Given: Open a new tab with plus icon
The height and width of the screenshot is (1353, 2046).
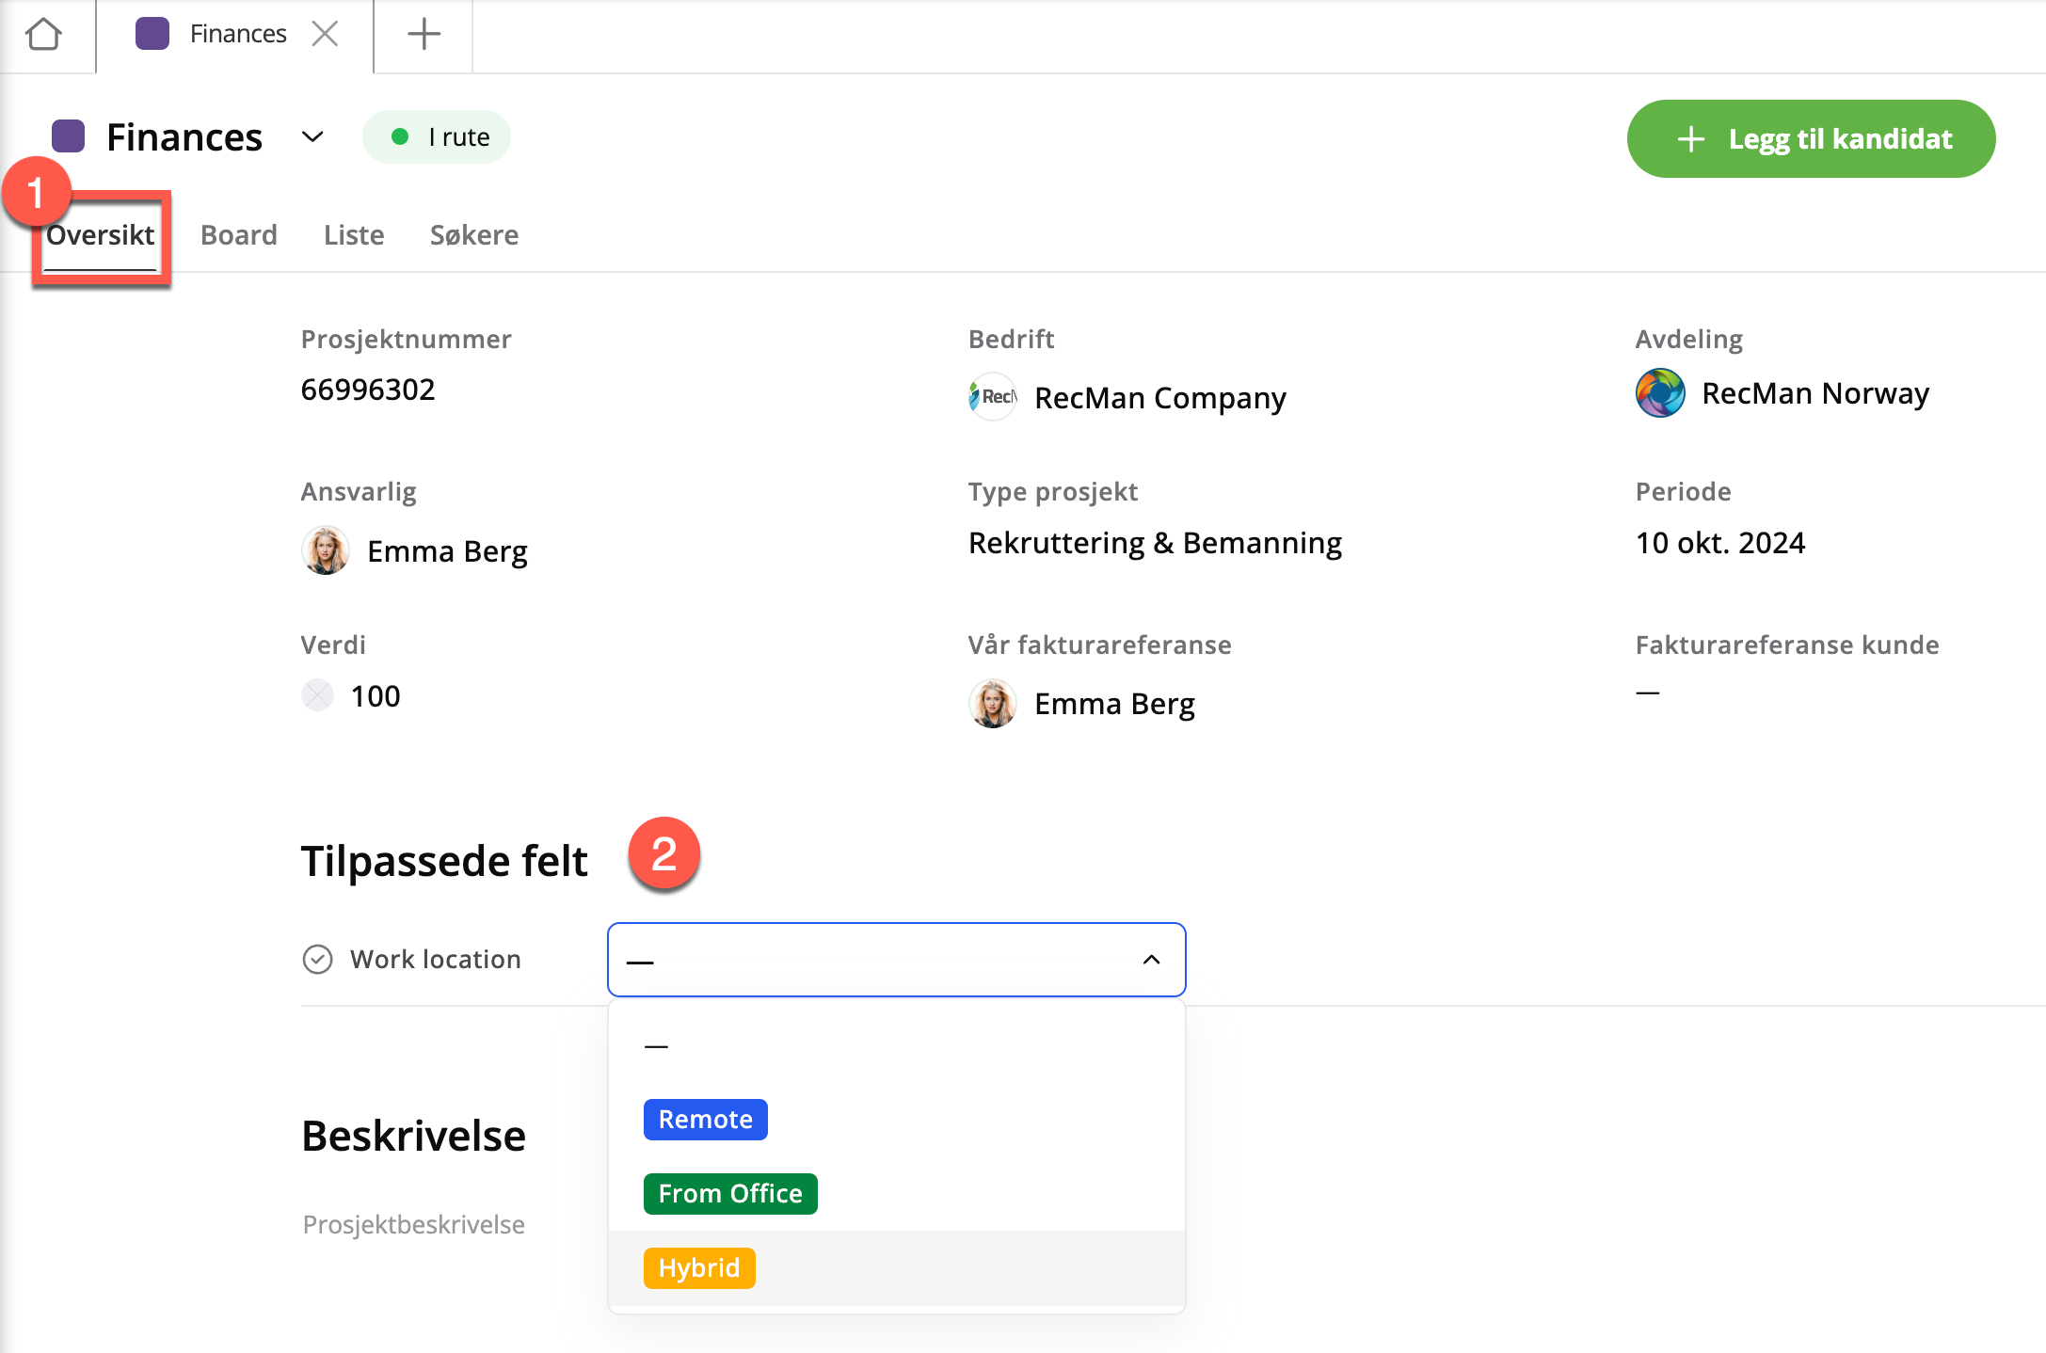Looking at the screenshot, I should [x=424, y=34].
